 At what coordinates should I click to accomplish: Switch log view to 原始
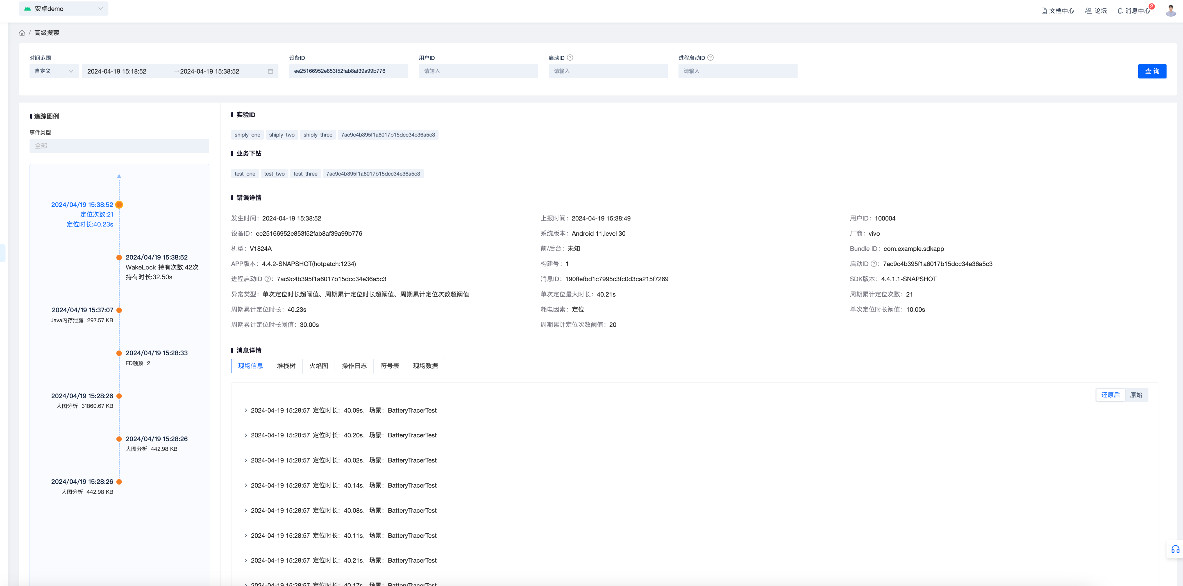point(1136,395)
